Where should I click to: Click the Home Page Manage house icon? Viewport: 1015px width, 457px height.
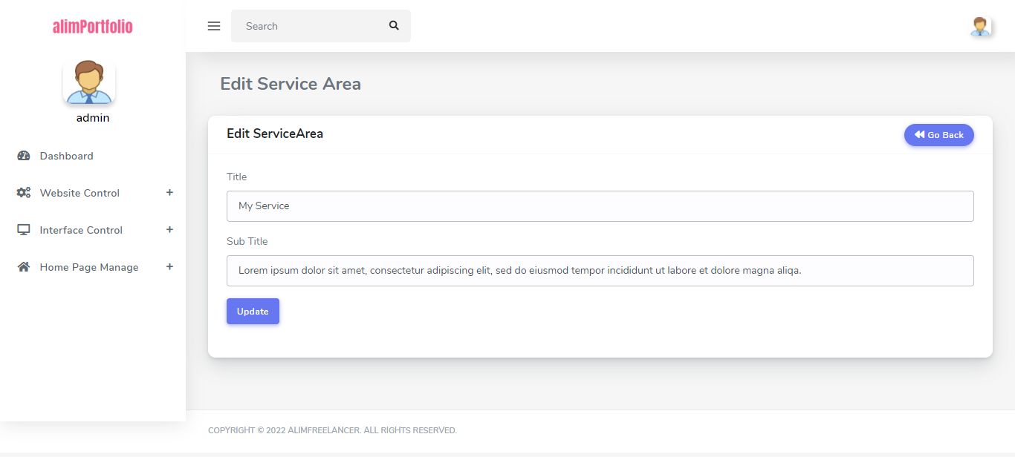(24, 267)
